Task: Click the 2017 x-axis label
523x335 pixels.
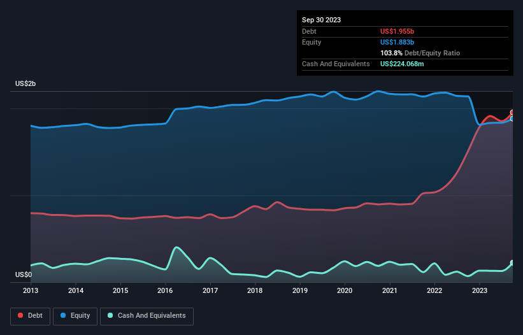Action: [210, 290]
